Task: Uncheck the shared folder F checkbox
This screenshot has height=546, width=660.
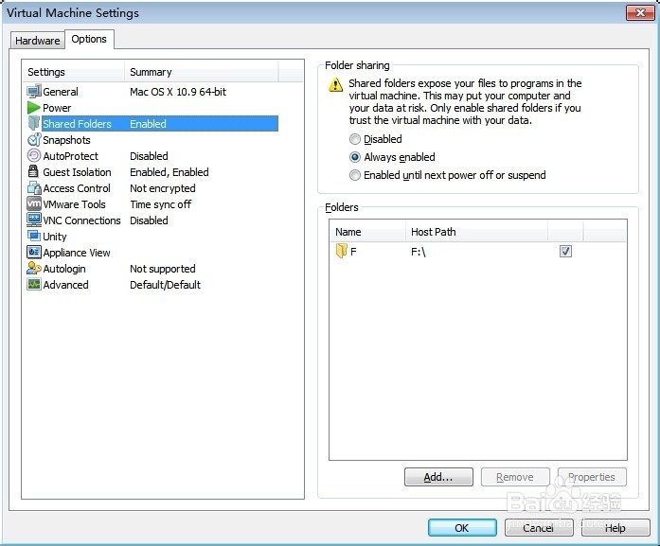Action: tap(565, 251)
